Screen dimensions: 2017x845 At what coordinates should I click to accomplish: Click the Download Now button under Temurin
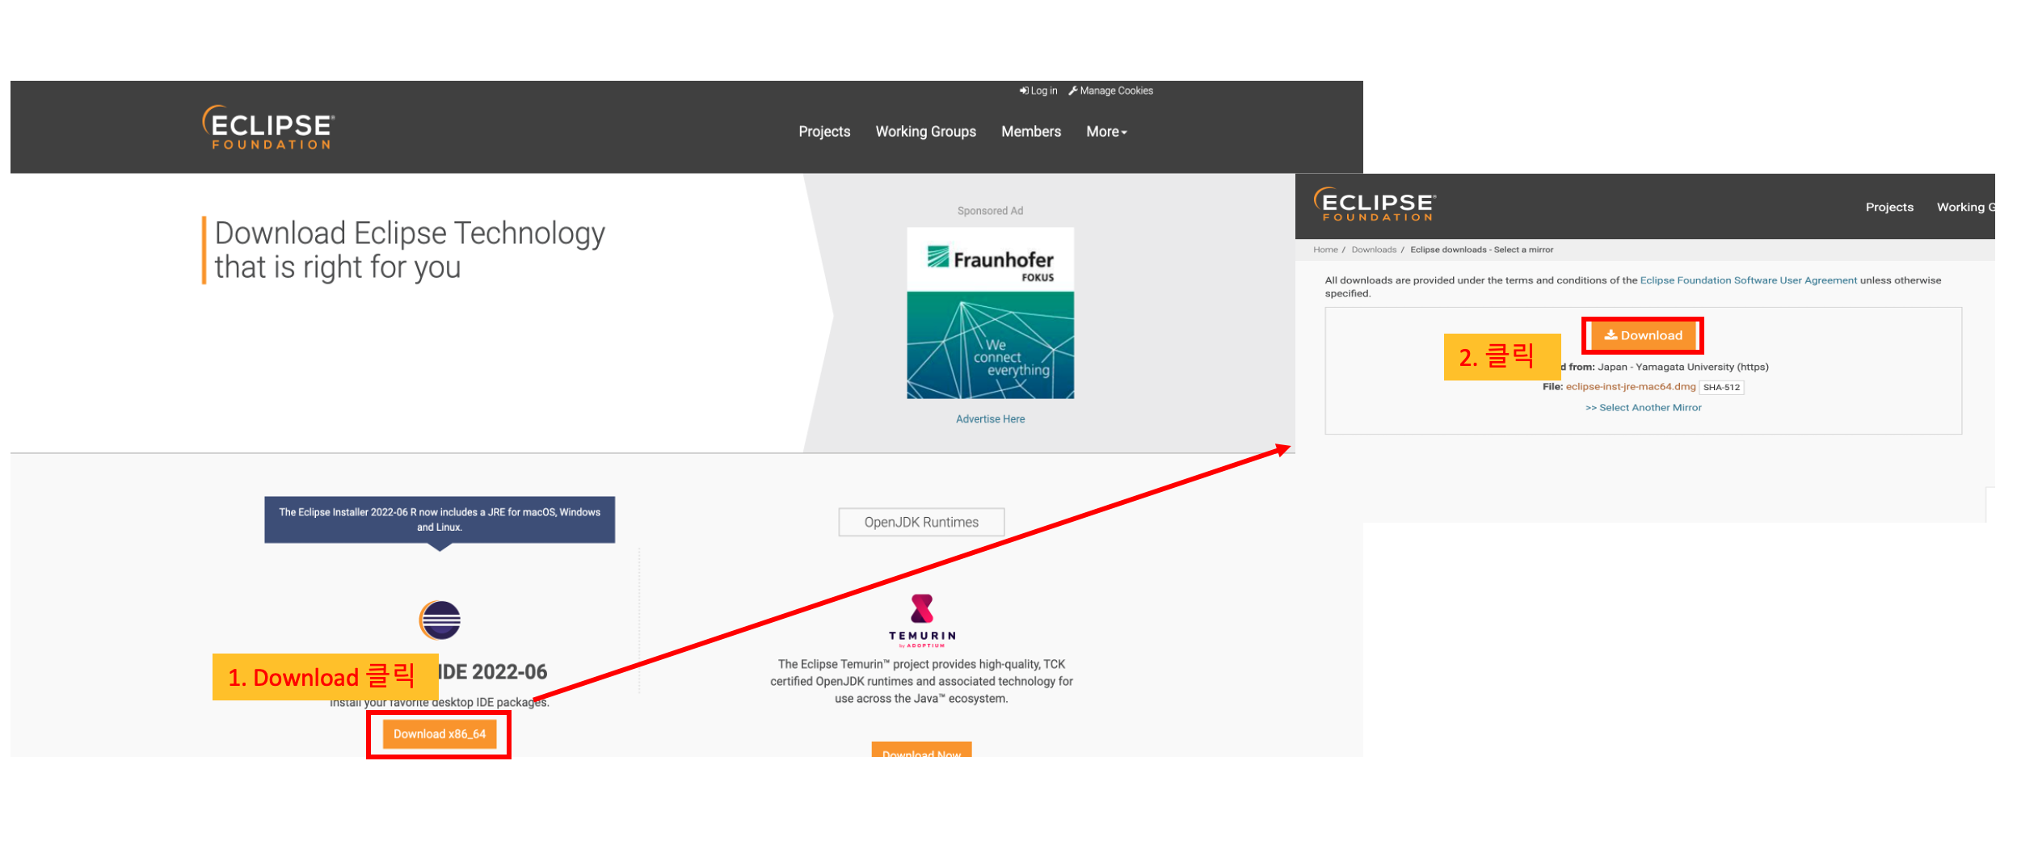(x=921, y=750)
